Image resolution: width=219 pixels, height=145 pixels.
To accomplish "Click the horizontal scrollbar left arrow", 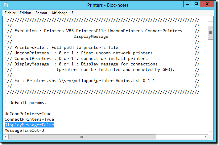I will (6, 137).
